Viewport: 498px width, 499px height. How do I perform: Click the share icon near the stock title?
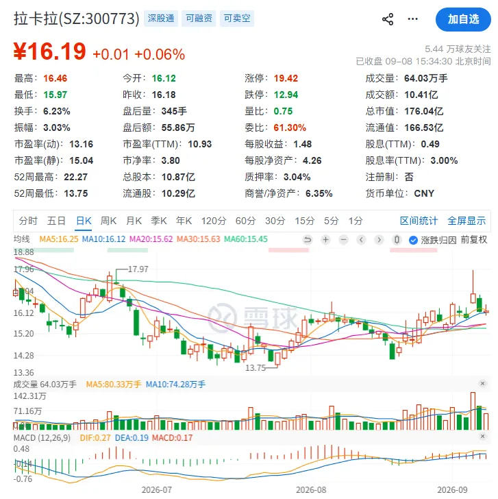[x=387, y=19]
